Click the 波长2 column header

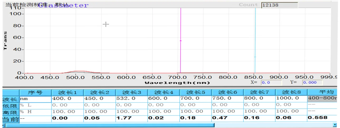pos(100,92)
